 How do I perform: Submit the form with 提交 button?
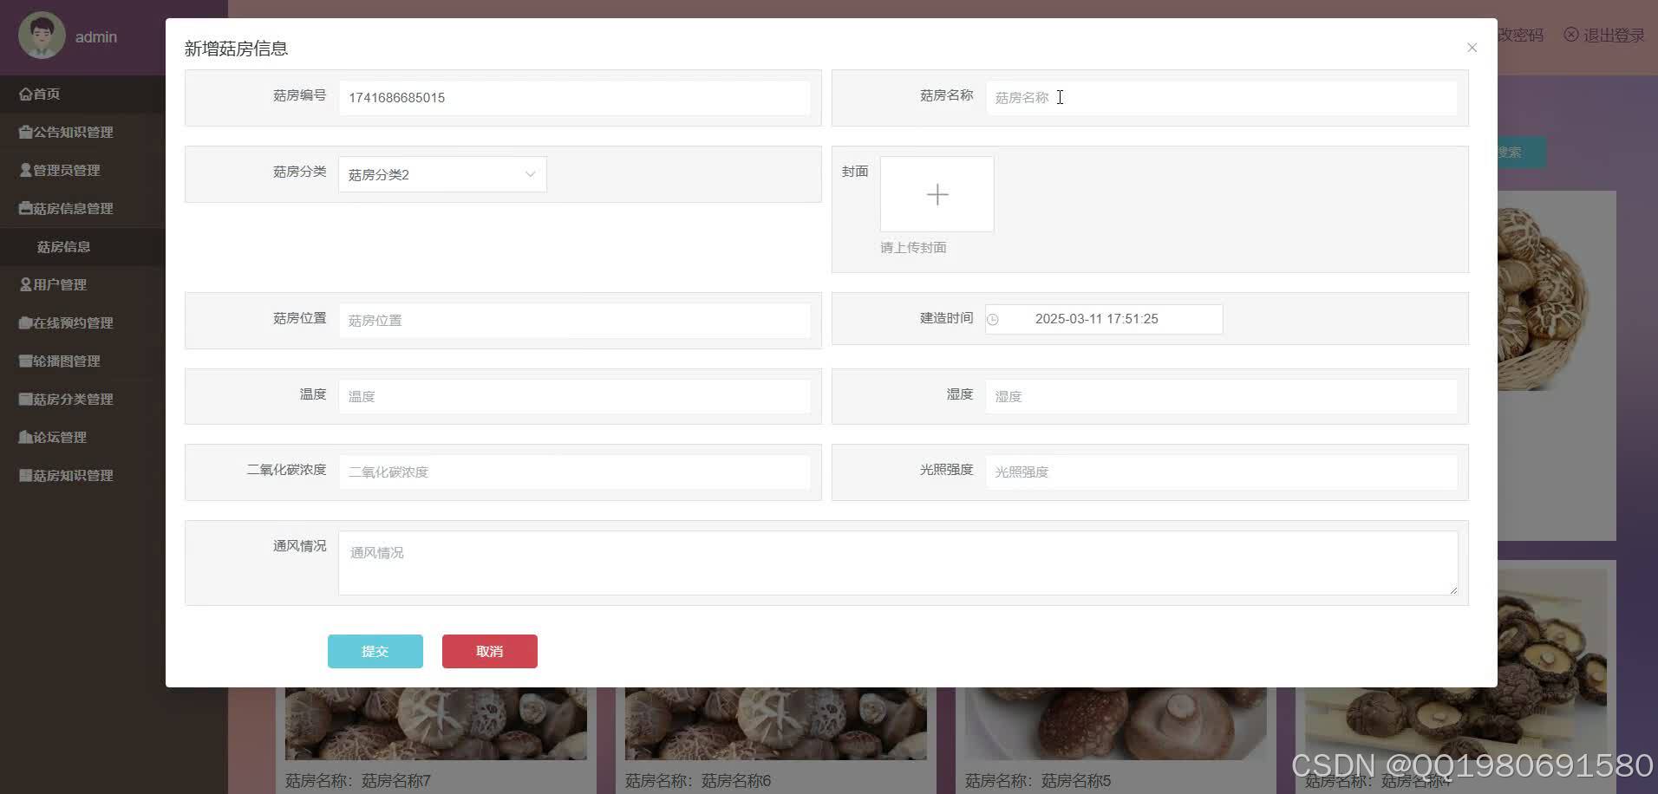tap(375, 651)
